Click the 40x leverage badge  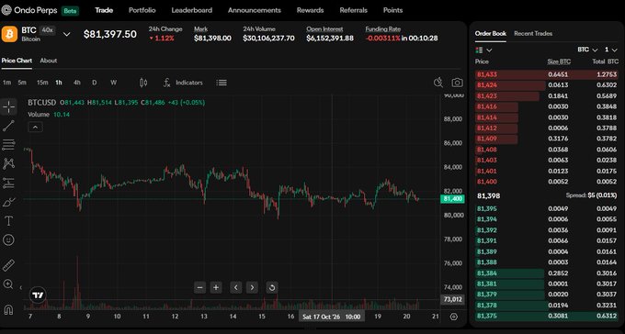tap(48, 30)
